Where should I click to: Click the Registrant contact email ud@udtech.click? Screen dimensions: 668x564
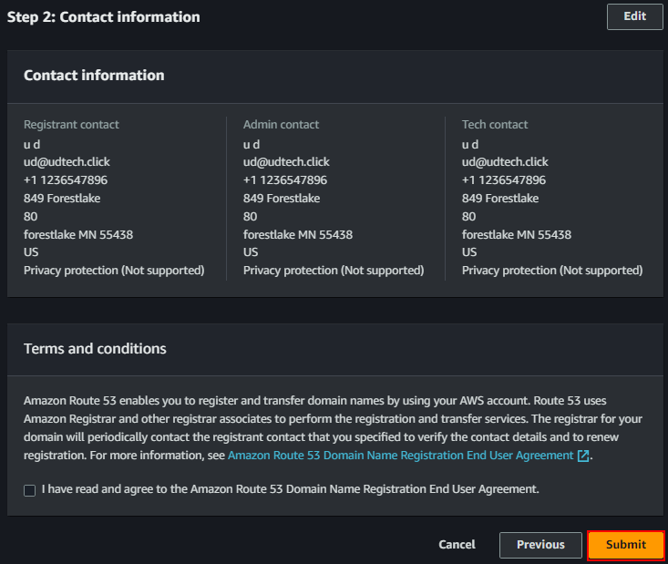click(x=67, y=162)
